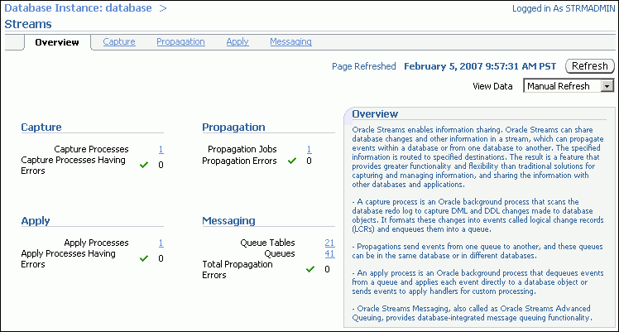Click the Logged in As STRMADMIN text
Screen dimensions: 619x332
tap(564, 8)
